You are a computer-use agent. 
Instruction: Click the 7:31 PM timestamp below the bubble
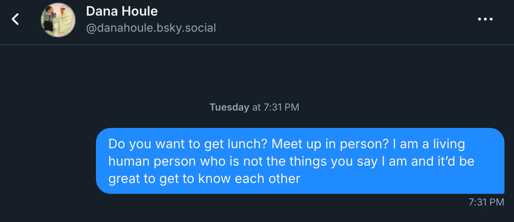click(486, 202)
